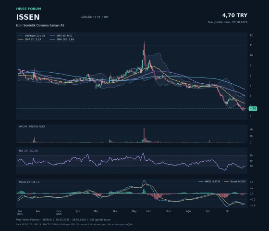Click the MACD 12 / 26 / 9 title
The image size is (269, 231).
point(29,182)
